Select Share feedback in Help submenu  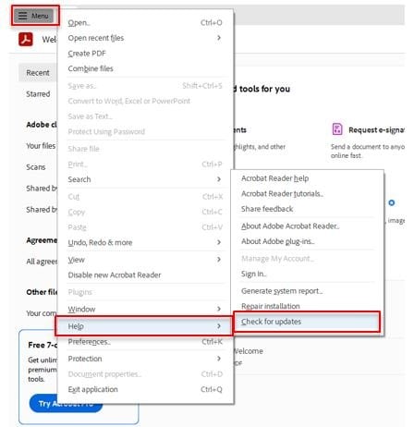click(x=307, y=209)
